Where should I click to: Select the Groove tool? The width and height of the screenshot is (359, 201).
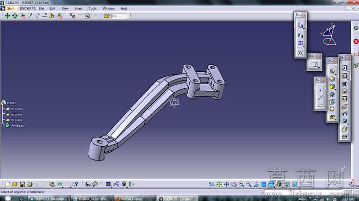coord(344,91)
